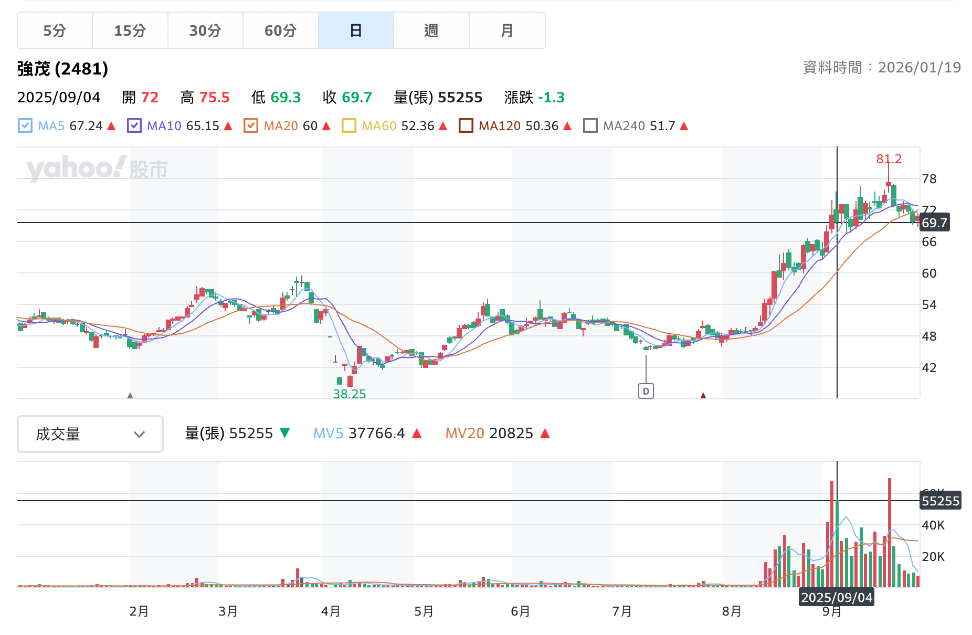Click the 69.7 price label on axis

pyautogui.click(x=934, y=223)
